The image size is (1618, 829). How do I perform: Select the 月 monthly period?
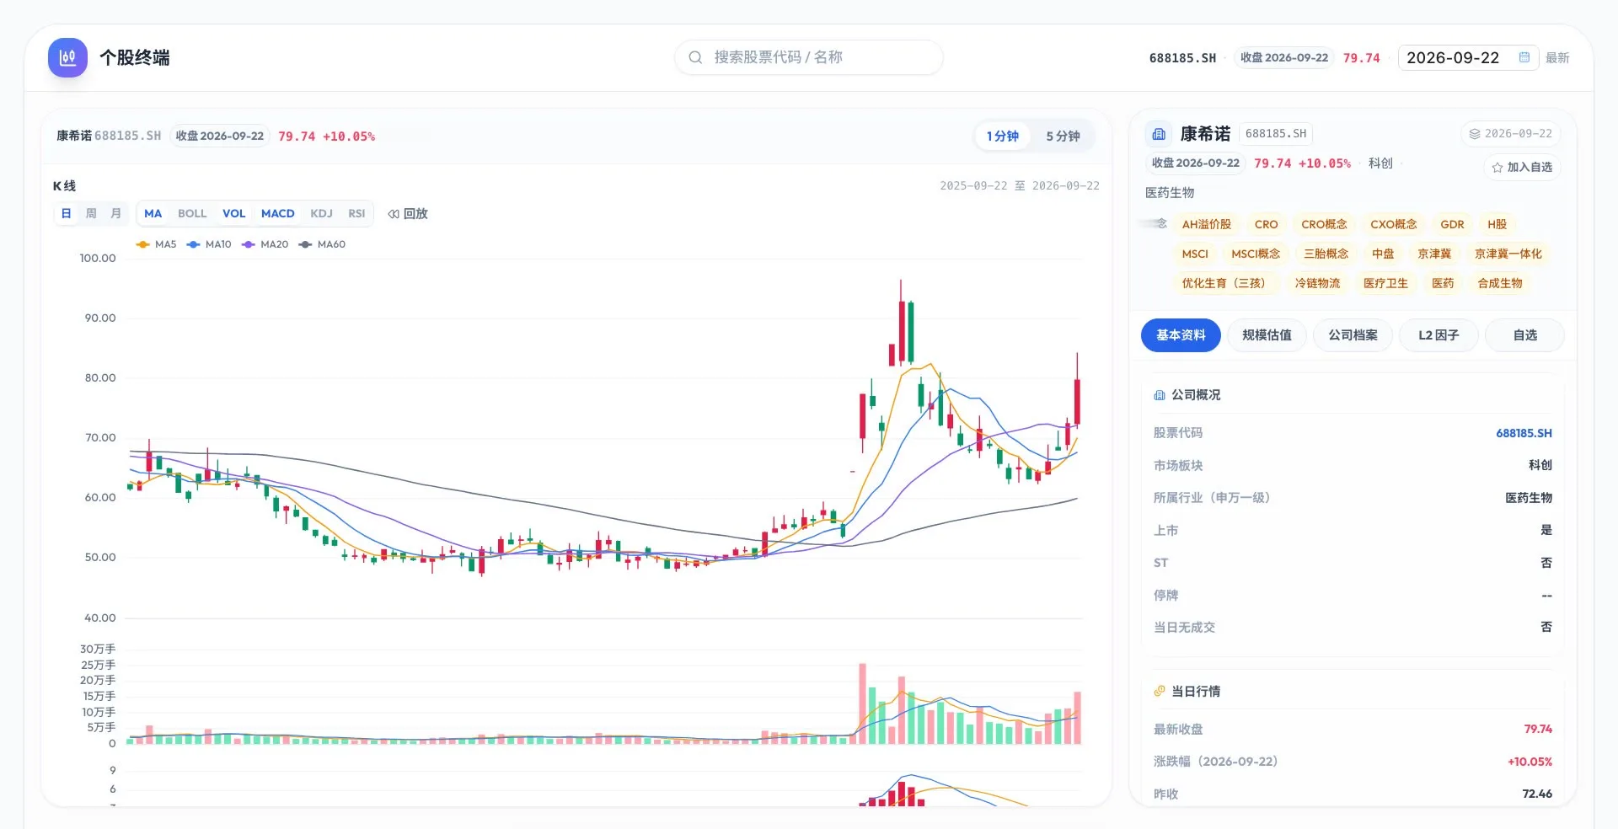click(115, 214)
